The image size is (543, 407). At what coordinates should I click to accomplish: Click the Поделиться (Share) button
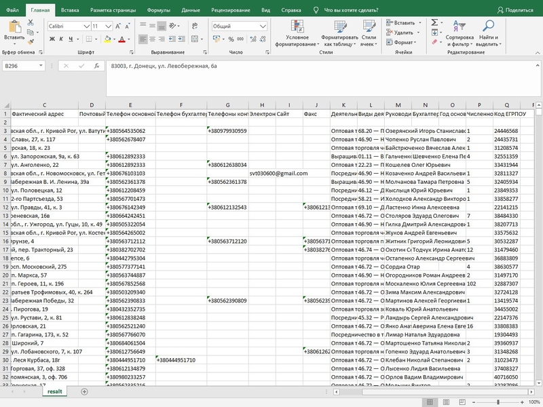click(515, 11)
